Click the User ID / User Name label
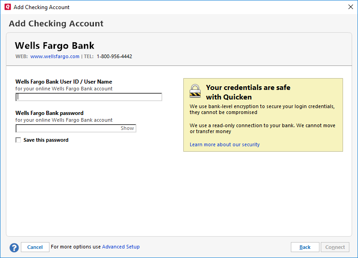 tap(64, 82)
